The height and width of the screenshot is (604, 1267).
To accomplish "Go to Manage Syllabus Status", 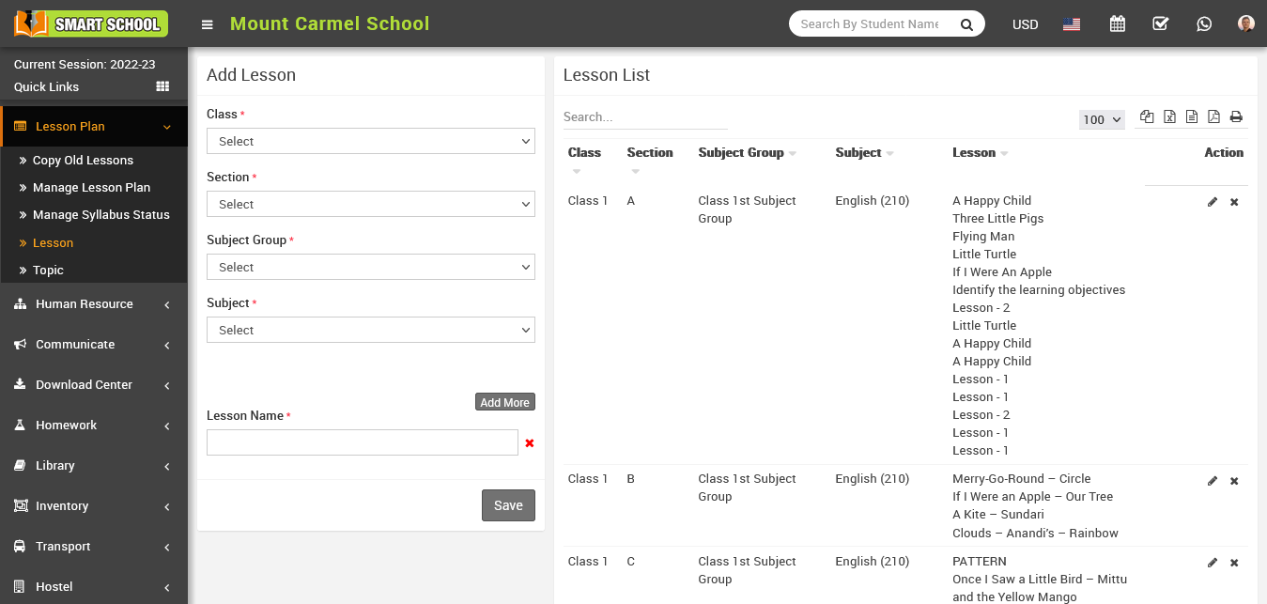I will pyautogui.click(x=100, y=215).
